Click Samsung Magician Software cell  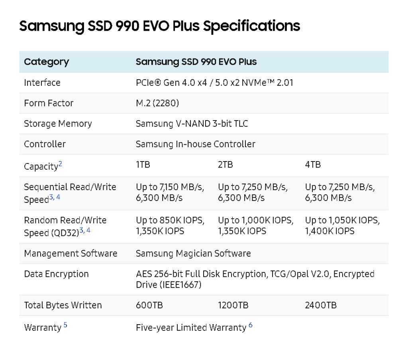tap(193, 253)
